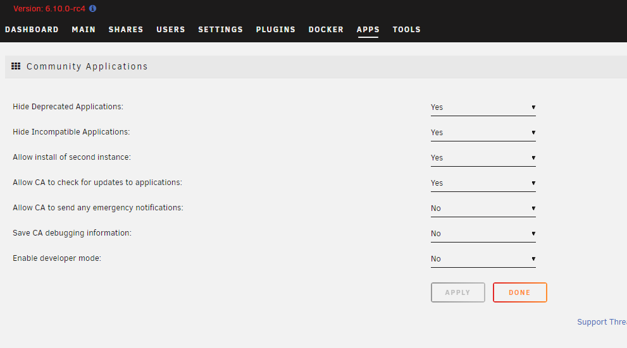Click the emergency notifications label
The height and width of the screenshot is (348, 627).
(x=98, y=208)
